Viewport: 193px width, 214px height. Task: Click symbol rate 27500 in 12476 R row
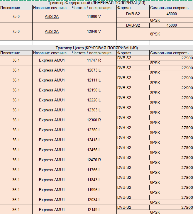tap(171, 157)
